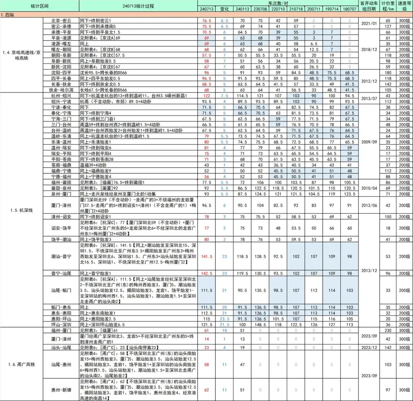The width and height of the screenshot is (413, 401).
Task: Click the 汕尾-惠州 section cell
Action: click(x=61, y=365)
